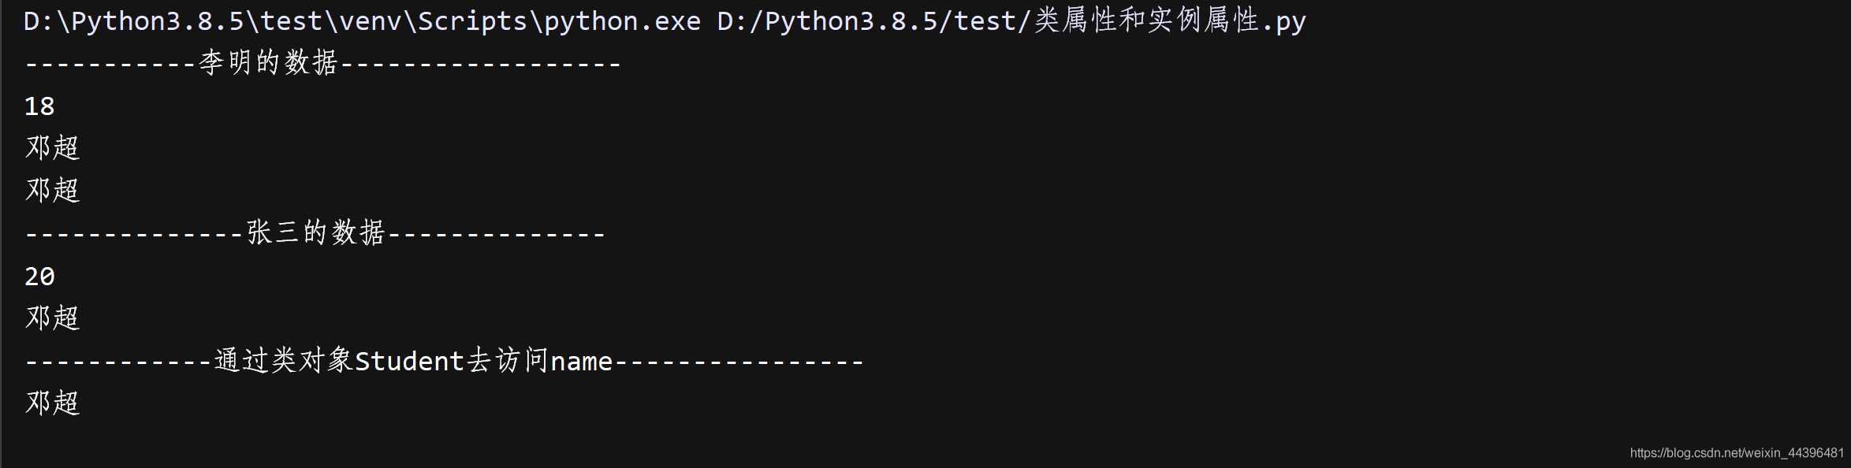1851x468 pixels.
Task: Click the output value 20
Action: [39, 277]
